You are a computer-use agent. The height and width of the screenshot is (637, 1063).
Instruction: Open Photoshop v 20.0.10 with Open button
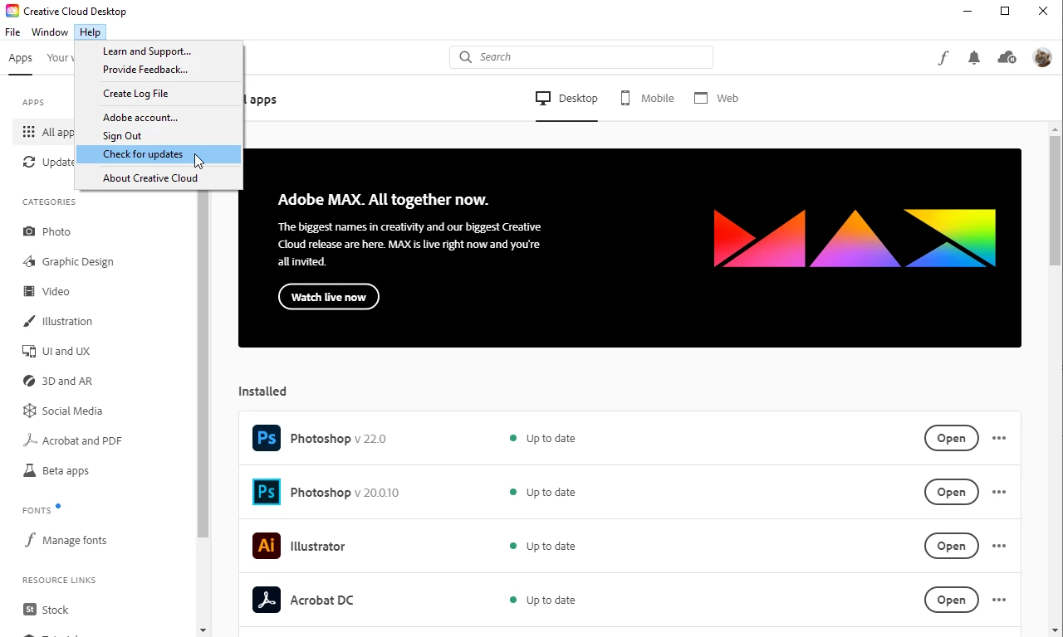[x=951, y=492]
